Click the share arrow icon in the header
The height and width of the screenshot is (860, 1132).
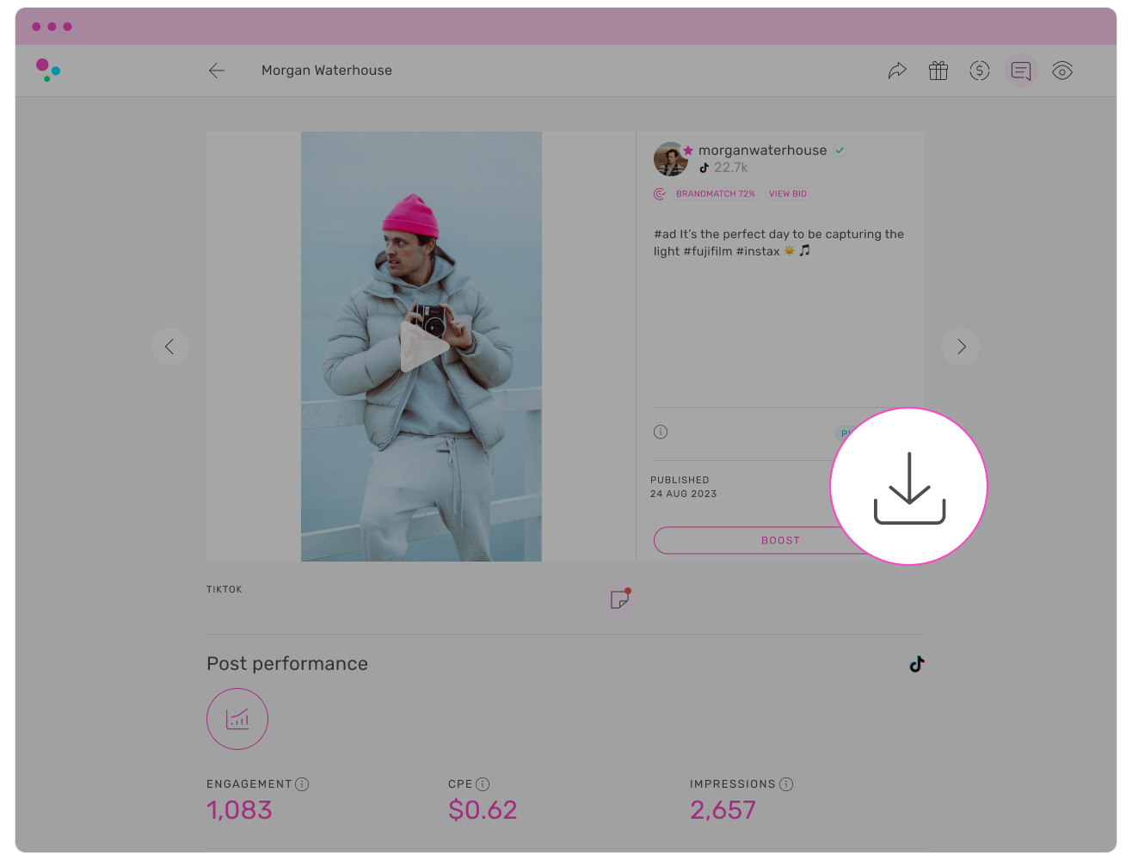897,71
